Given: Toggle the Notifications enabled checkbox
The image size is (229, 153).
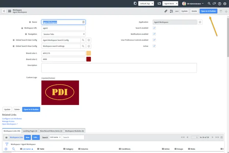Looking at the screenshot, I should (x=155, y=34).
